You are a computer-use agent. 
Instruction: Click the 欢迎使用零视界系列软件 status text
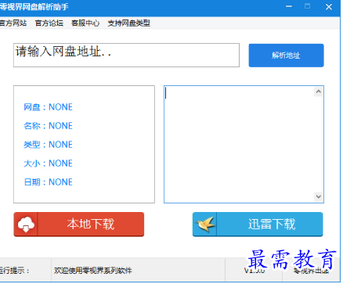tap(93, 271)
